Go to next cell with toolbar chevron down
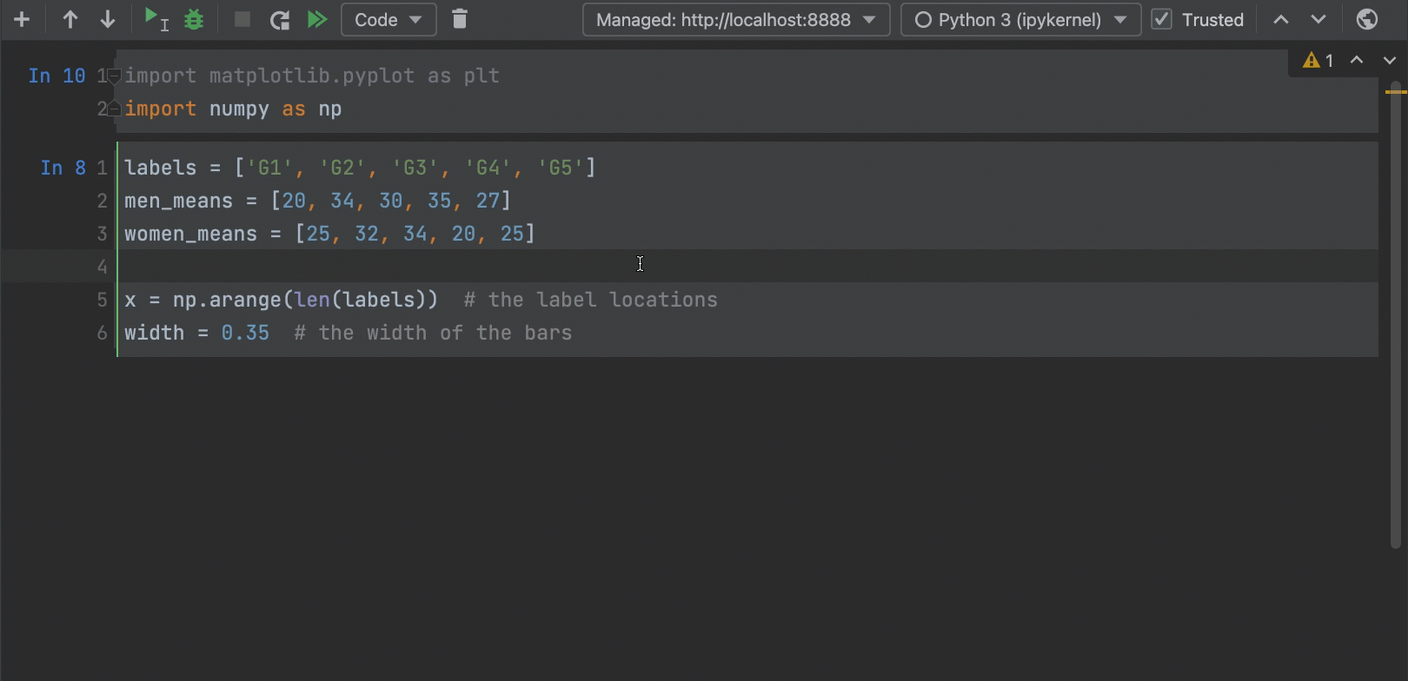Image resolution: width=1408 pixels, height=681 pixels. (1318, 19)
